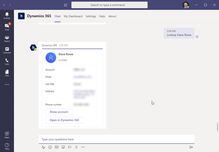Go forward with the forward arrow
The image size is (219, 152).
pos(10,5)
